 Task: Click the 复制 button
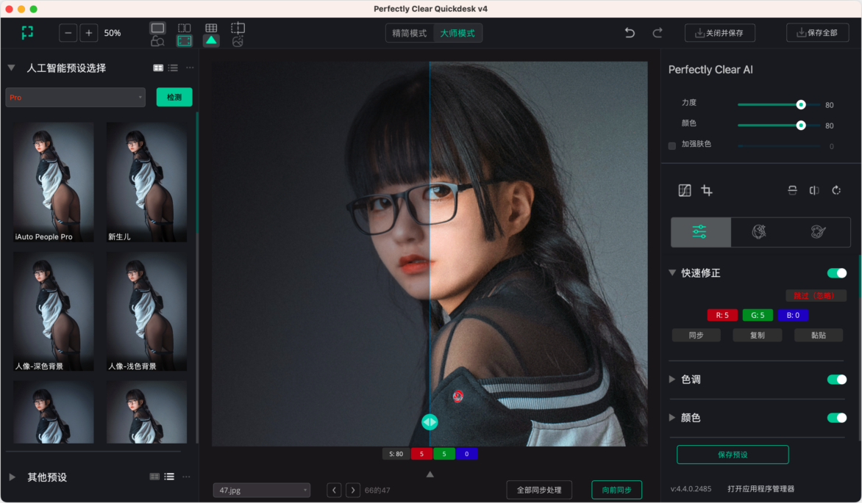point(758,336)
